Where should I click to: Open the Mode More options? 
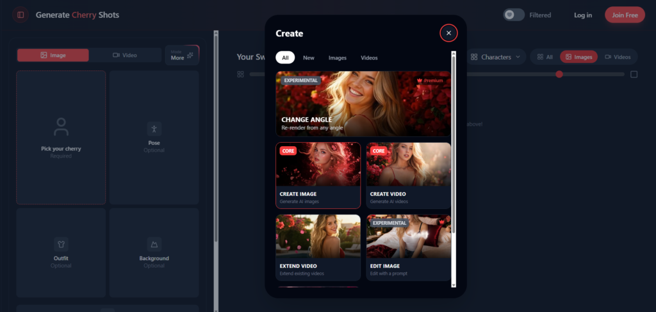[x=182, y=55]
